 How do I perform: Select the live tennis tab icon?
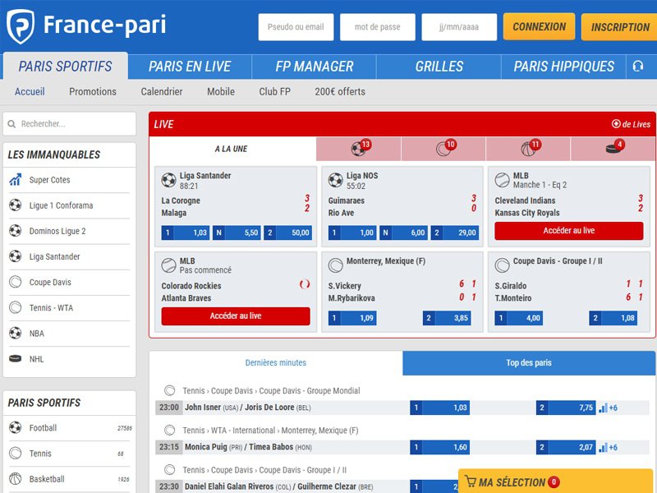[443, 149]
